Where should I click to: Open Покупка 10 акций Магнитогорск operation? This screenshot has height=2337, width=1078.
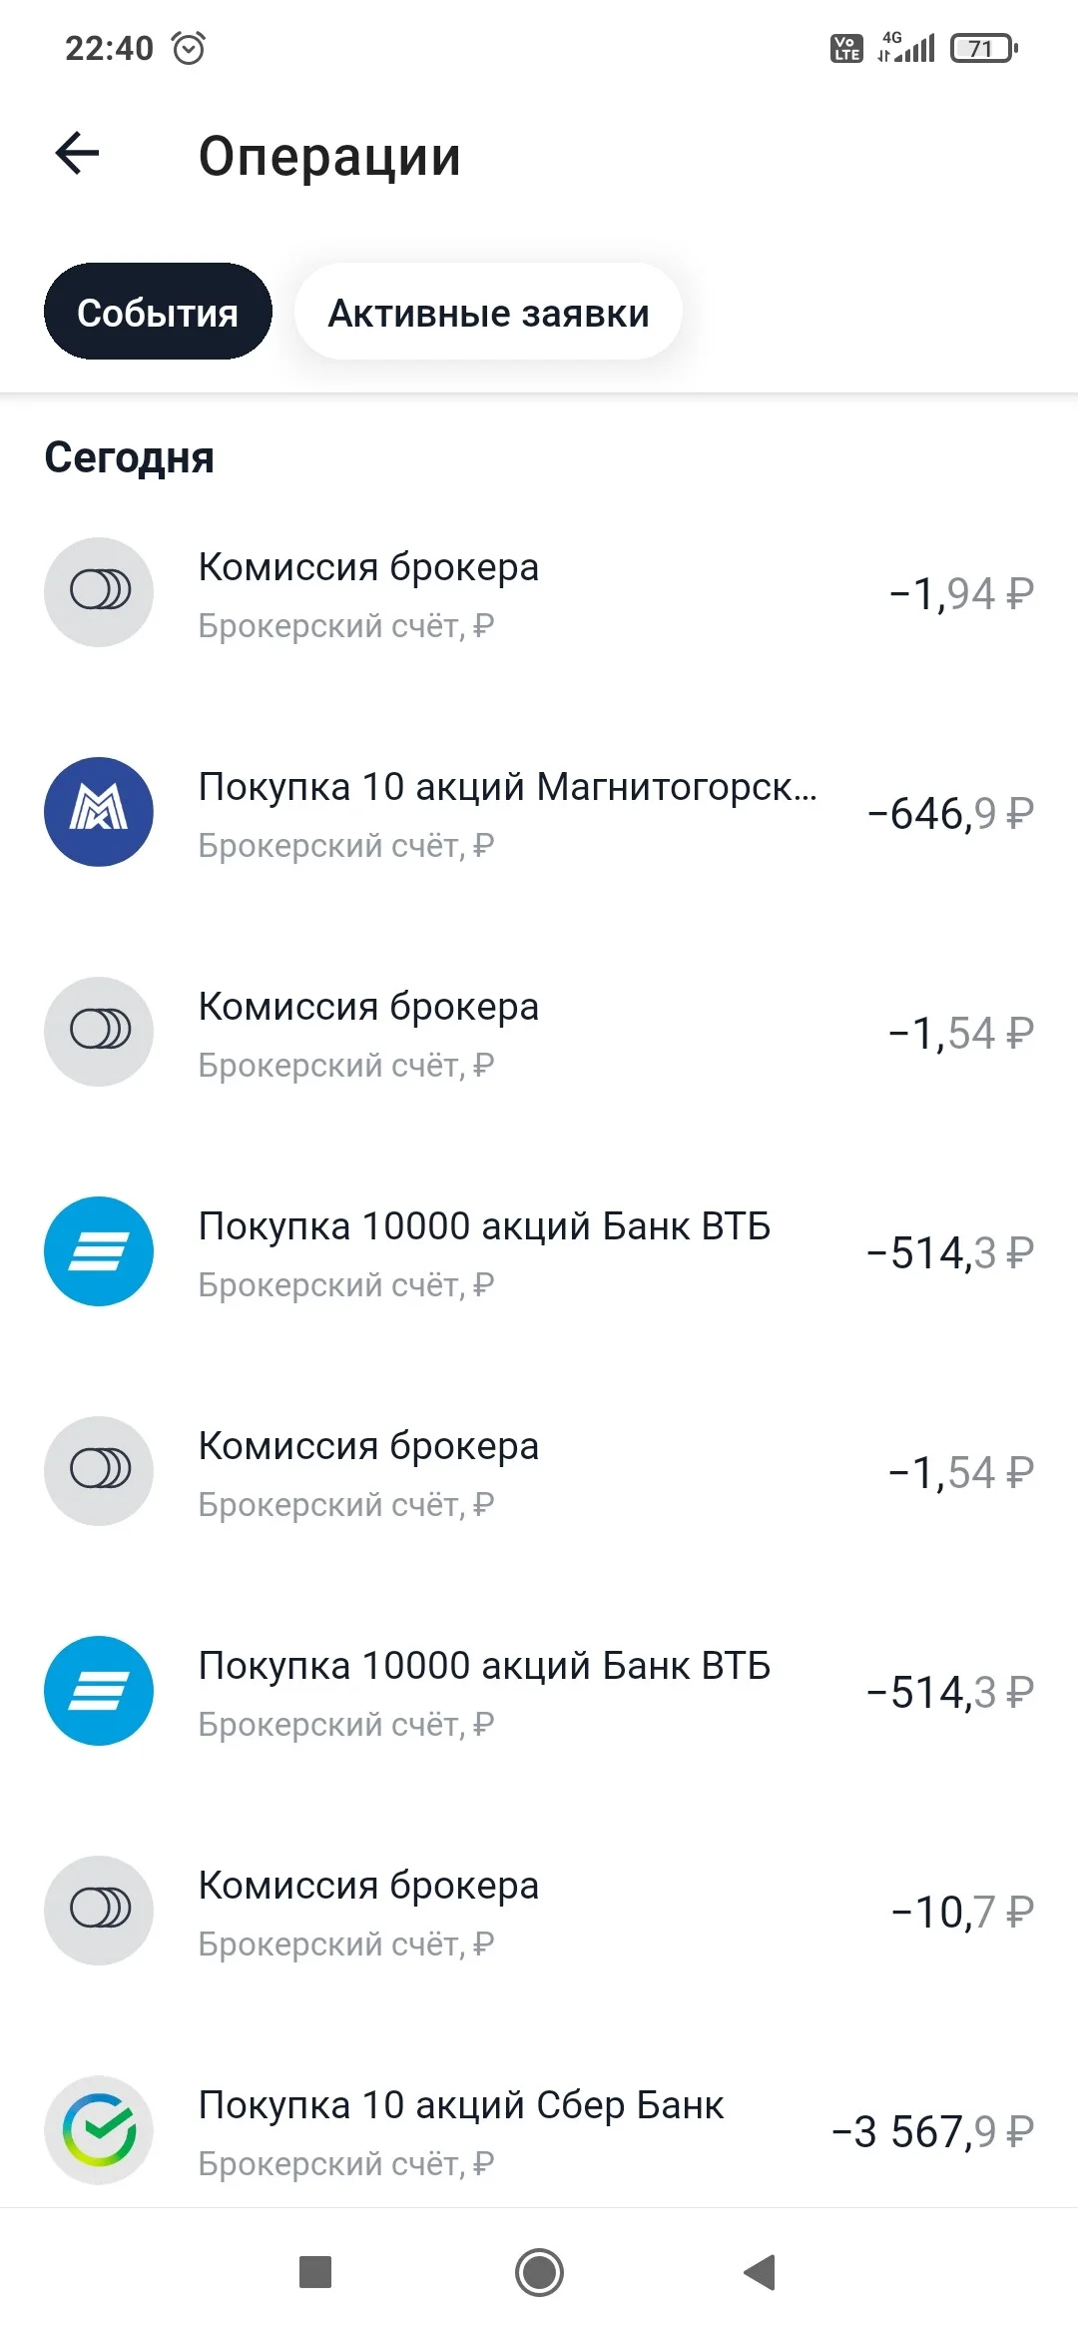click(x=539, y=812)
